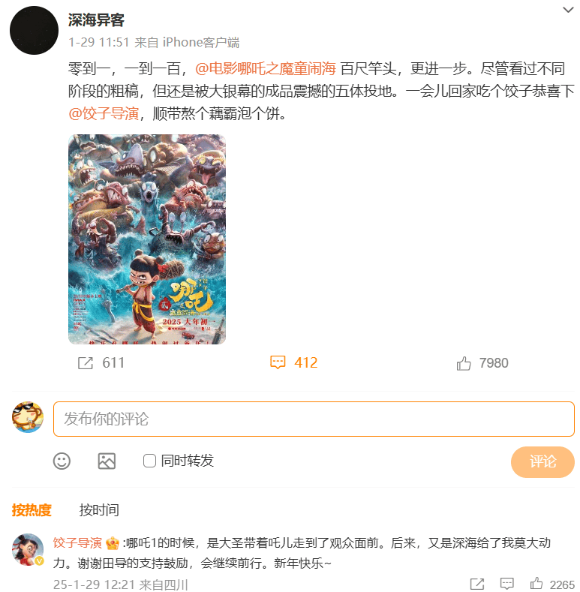Viewport: 580px width, 592px height.
Task: Open the @电影哪吒之魔童闹海 mention link
Action: tap(266, 69)
